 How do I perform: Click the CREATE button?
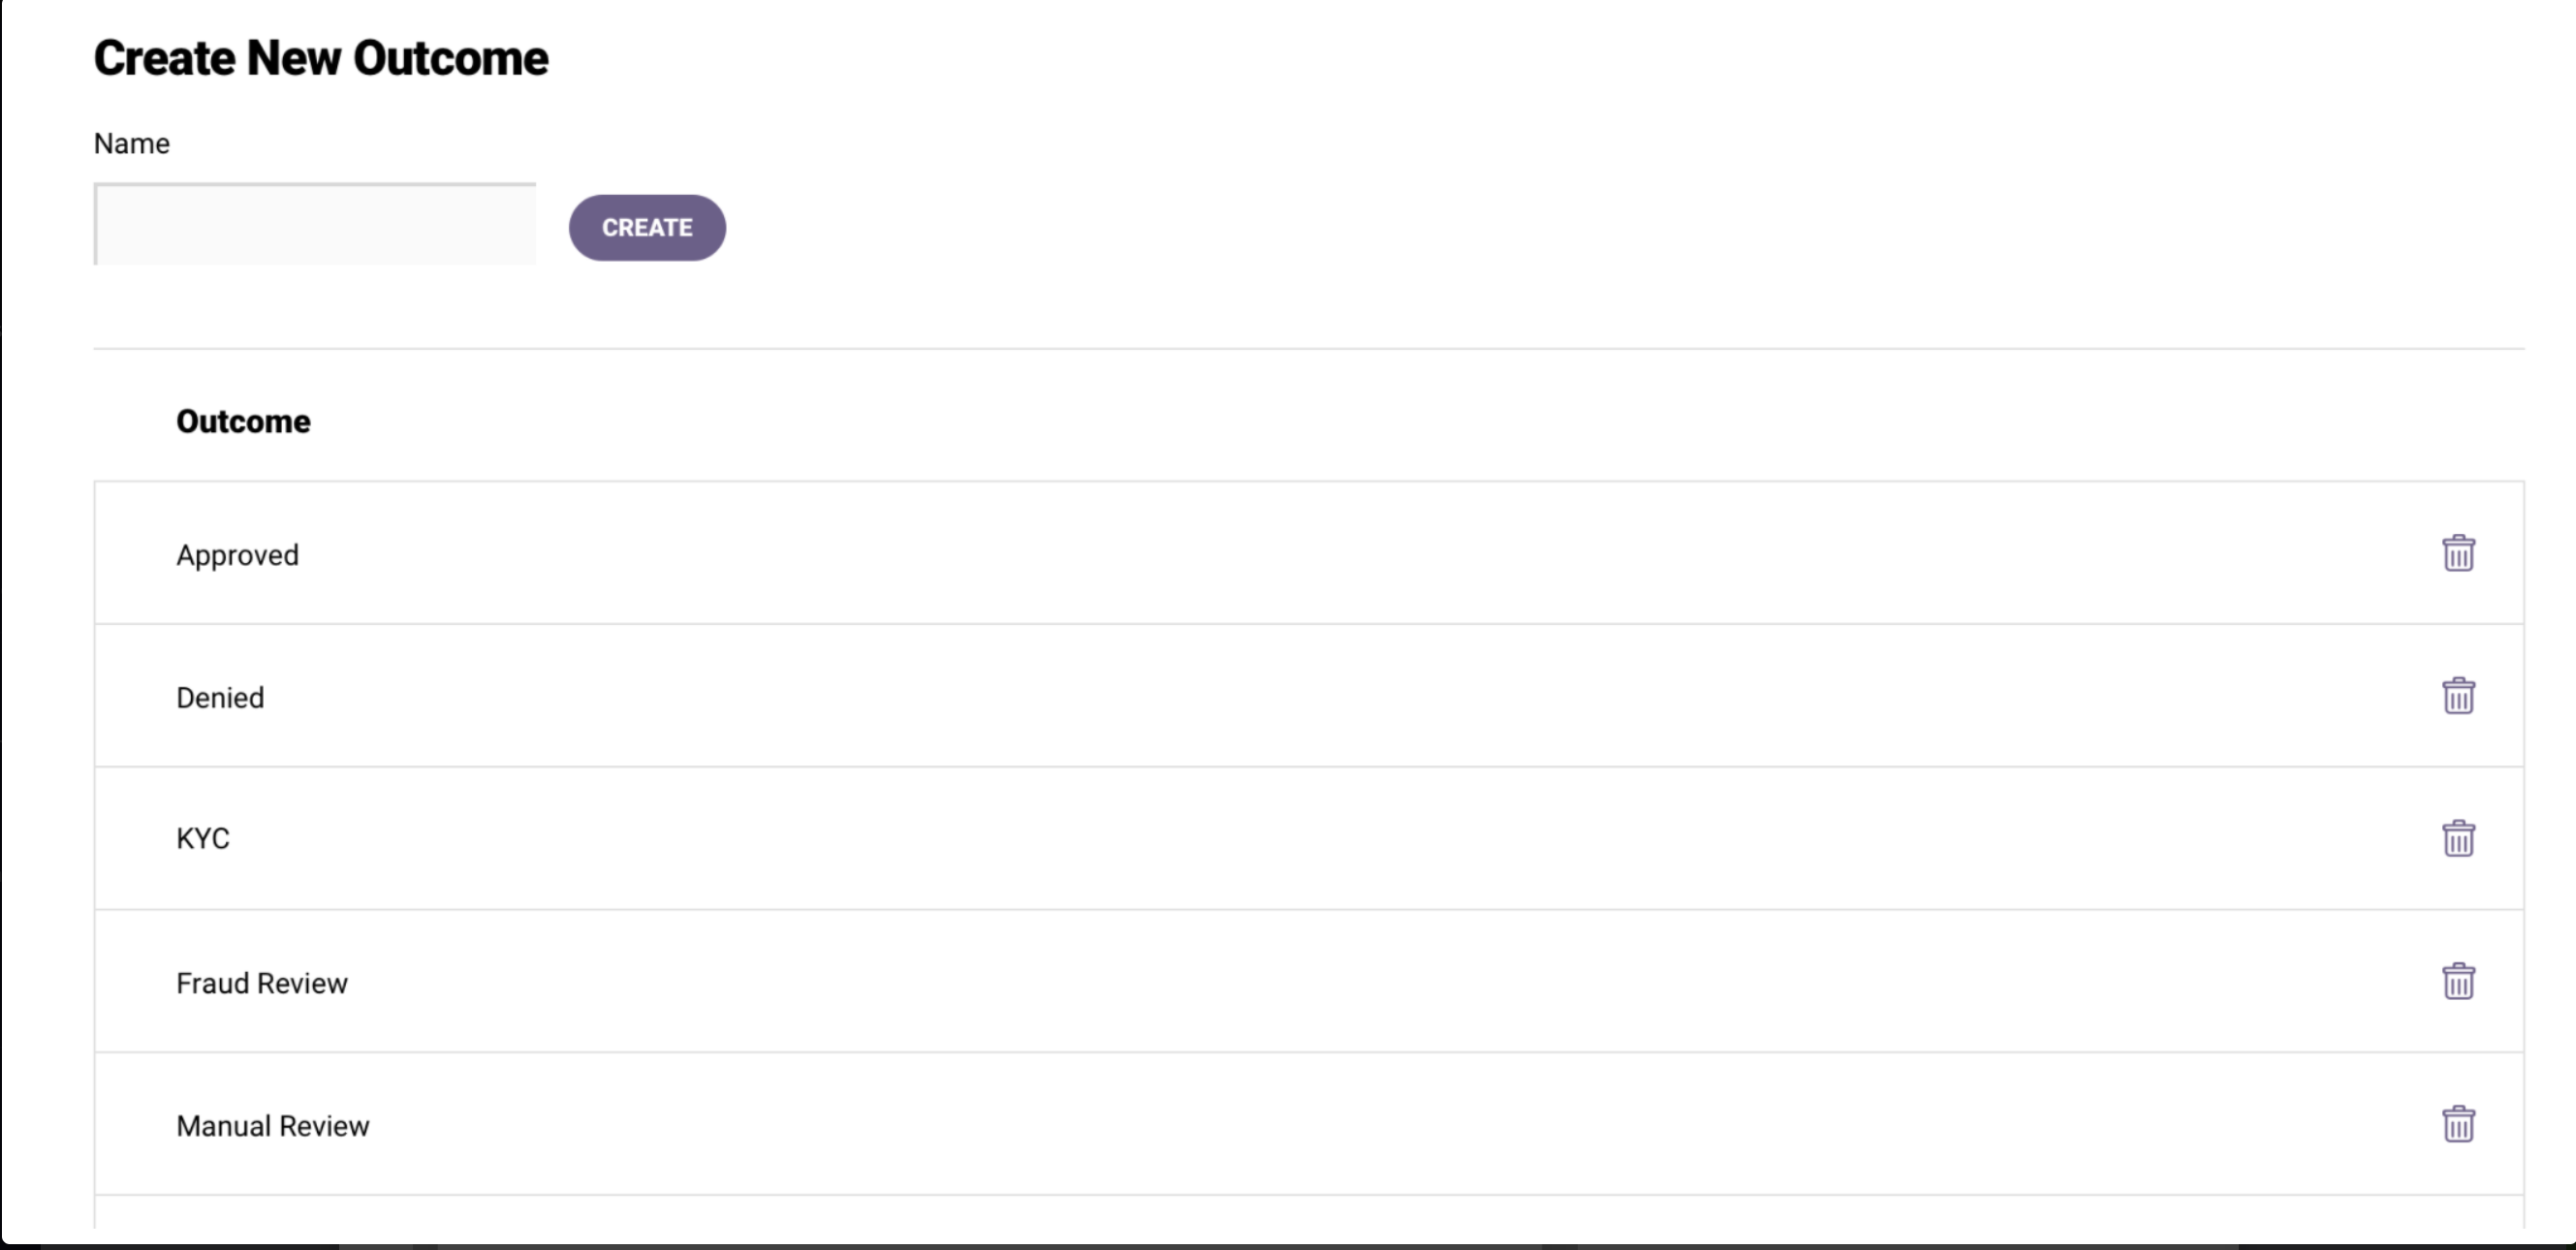[x=647, y=228]
